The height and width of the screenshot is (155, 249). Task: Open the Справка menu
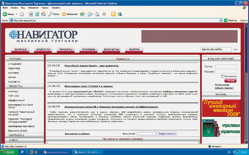[56, 8]
